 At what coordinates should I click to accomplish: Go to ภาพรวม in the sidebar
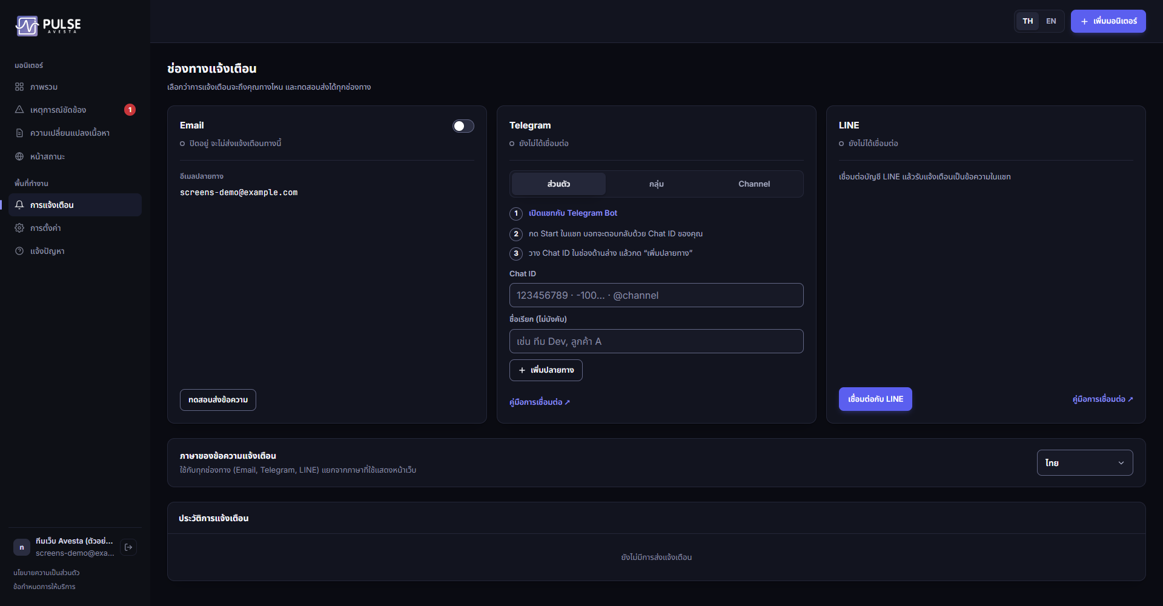[x=75, y=87]
